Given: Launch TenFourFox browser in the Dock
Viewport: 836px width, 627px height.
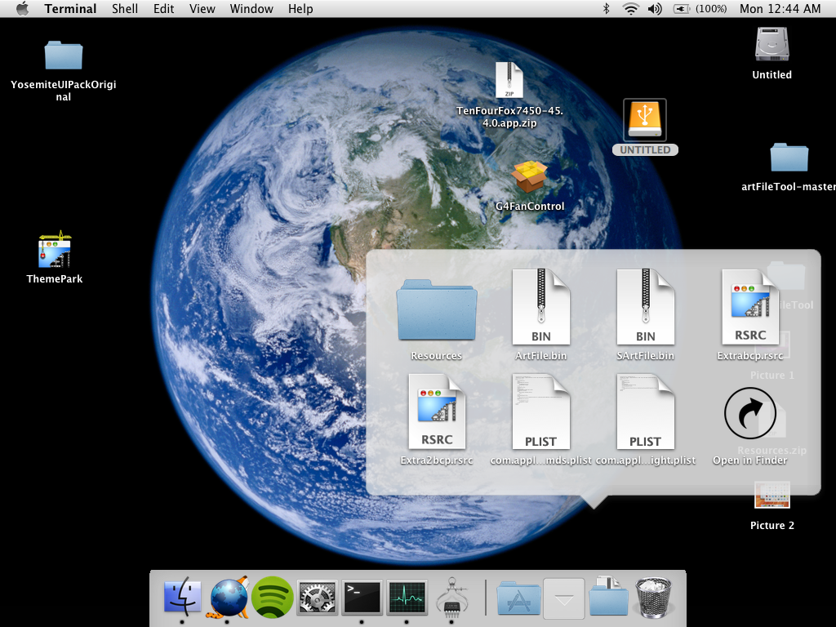Looking at the screenshot, I should point(229,598).
